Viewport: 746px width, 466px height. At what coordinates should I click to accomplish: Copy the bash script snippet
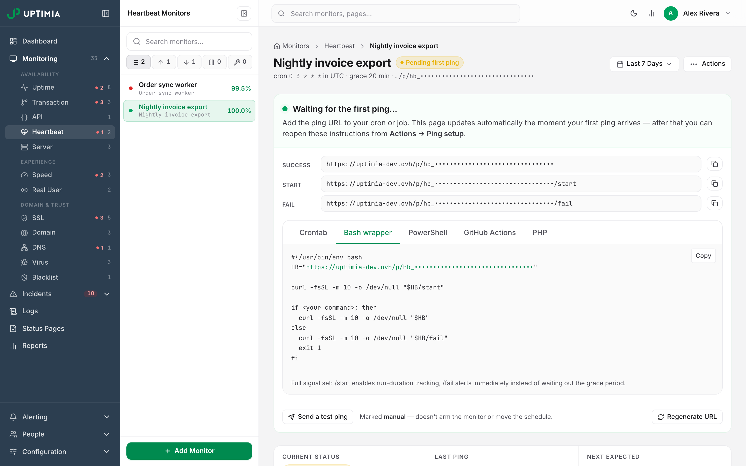coord(703,256)
